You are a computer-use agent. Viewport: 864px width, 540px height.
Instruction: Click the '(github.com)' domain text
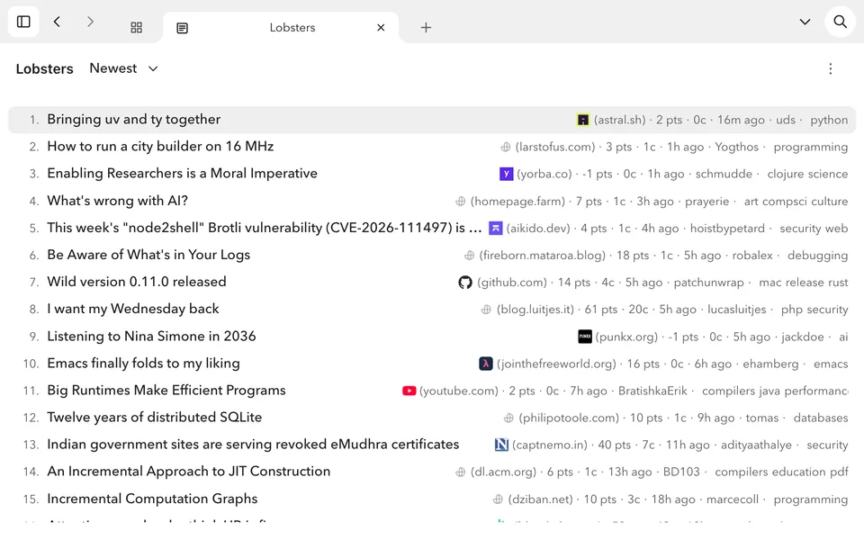pyautogui.click(x=512, y=283)
